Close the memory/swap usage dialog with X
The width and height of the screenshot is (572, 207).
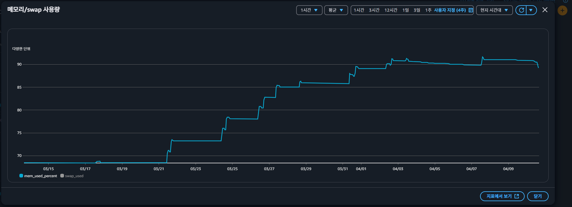[545, 10]
